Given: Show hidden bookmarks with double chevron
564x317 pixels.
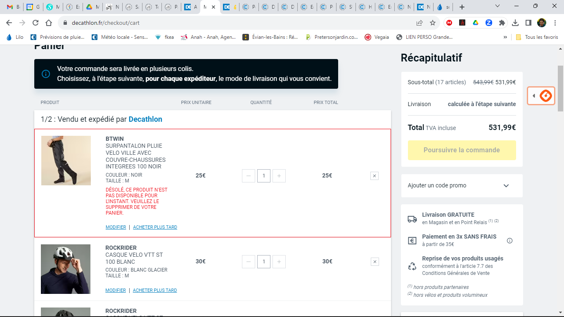Looking at the screenshot, I should [505, 37].
